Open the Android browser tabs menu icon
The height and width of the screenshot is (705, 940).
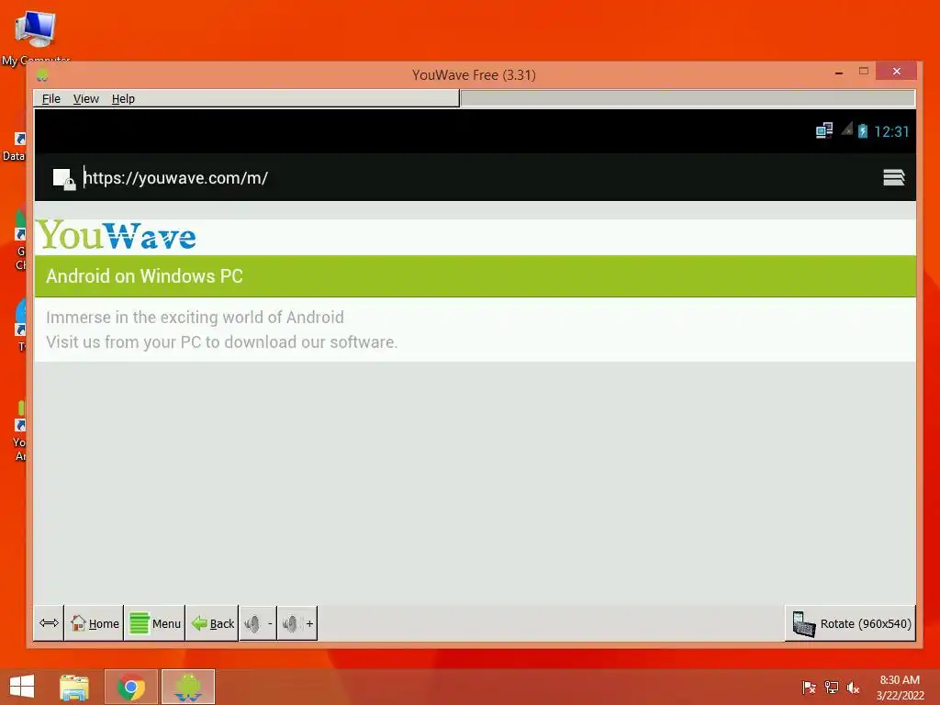tap(893, 177)
